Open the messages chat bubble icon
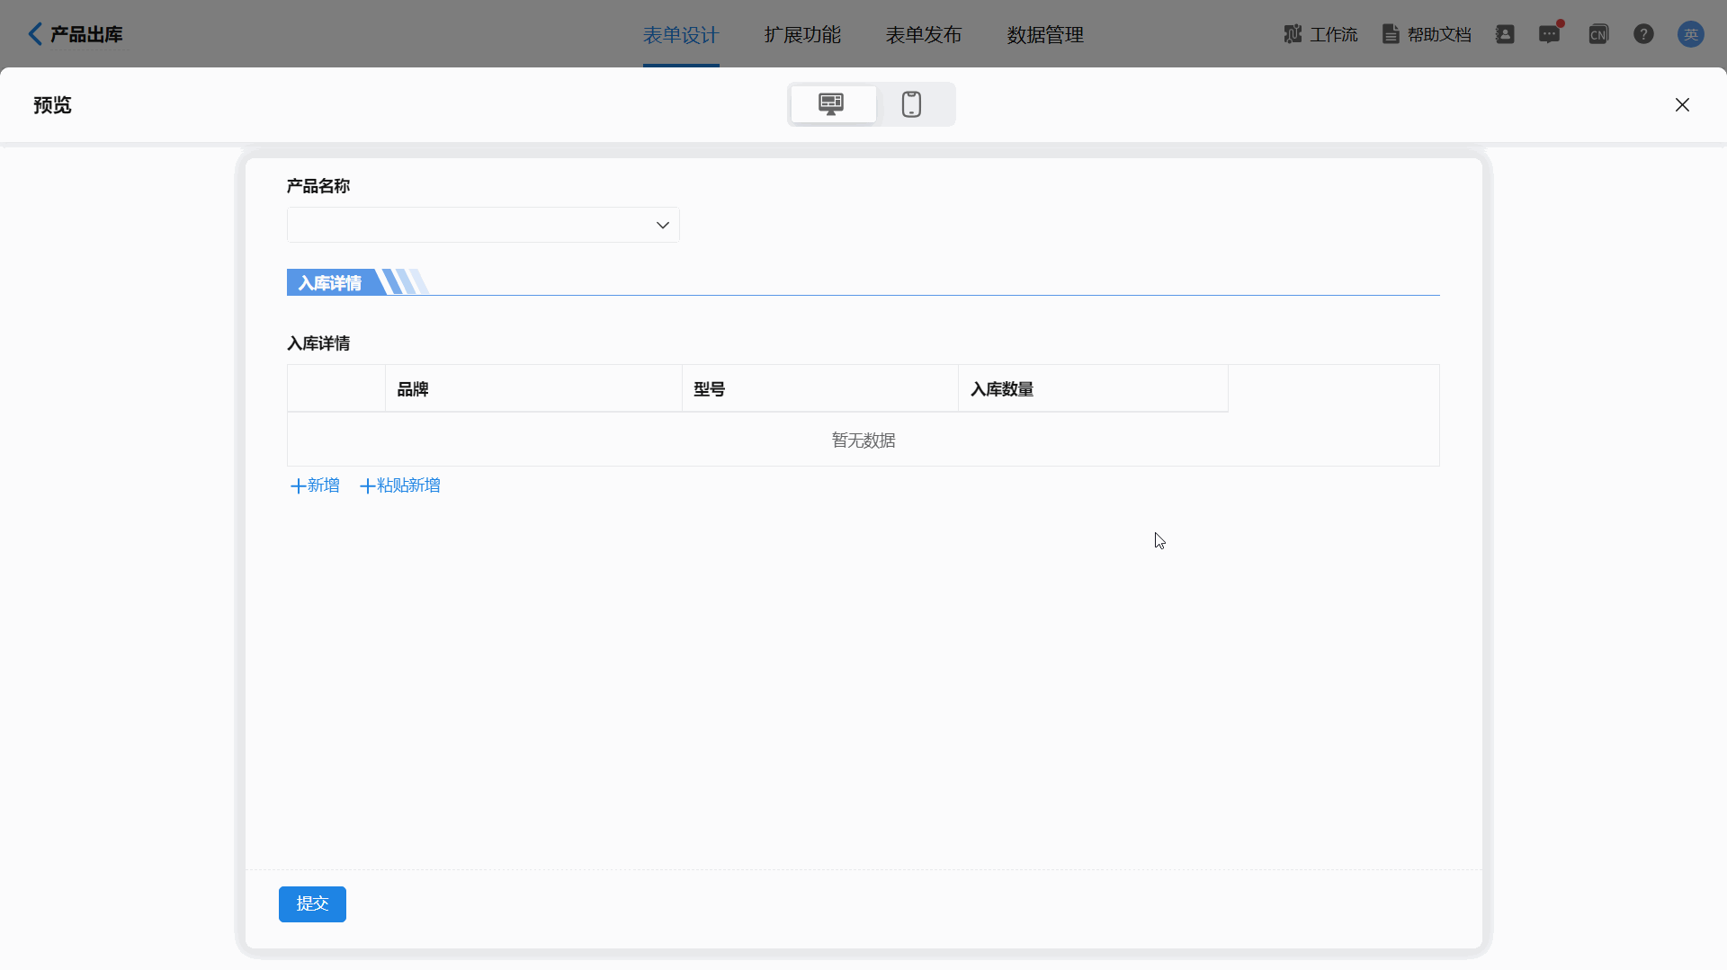1727x970 pixels. click(x=1549, y=34)
